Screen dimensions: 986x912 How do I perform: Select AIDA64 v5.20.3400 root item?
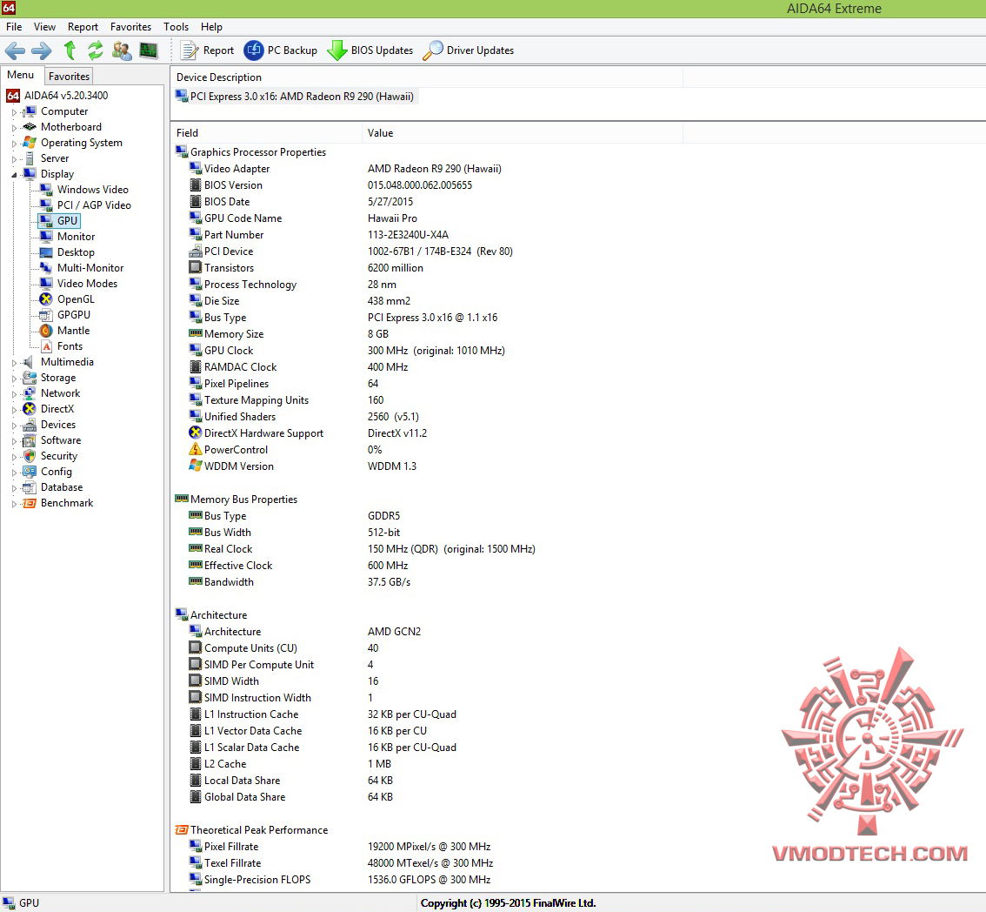point(57,96)
